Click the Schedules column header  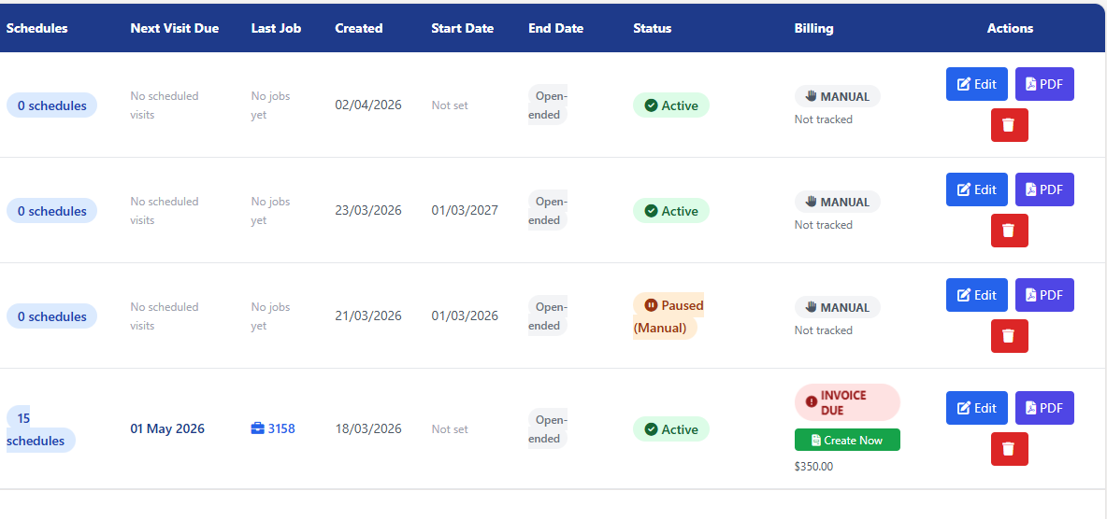[x=36, y=28]
